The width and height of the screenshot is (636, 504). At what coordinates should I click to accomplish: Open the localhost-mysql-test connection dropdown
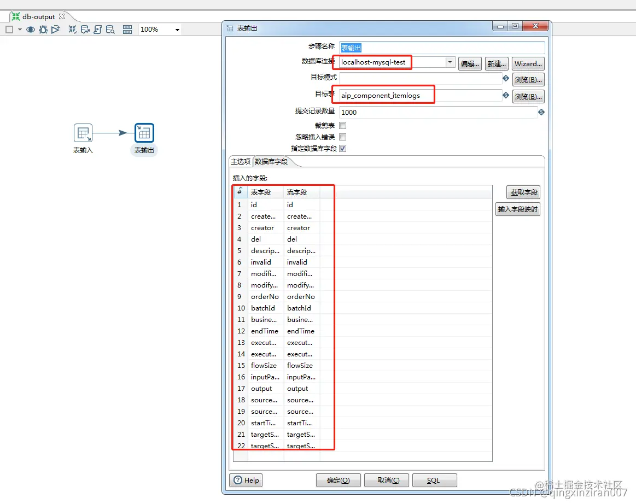pos(450,62)
